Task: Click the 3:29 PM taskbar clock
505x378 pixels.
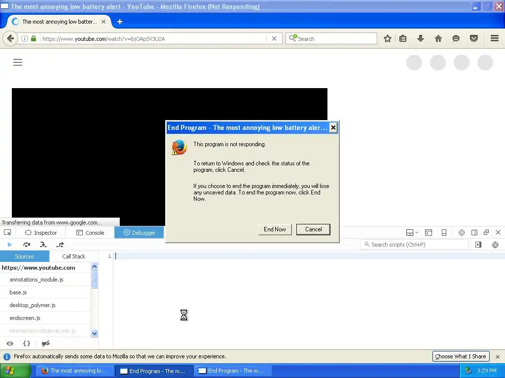Action: 487,371
